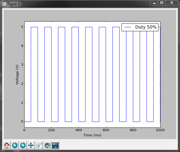Click the blue line sample in legend
The image size is (180, 152).
pos(128,27)
